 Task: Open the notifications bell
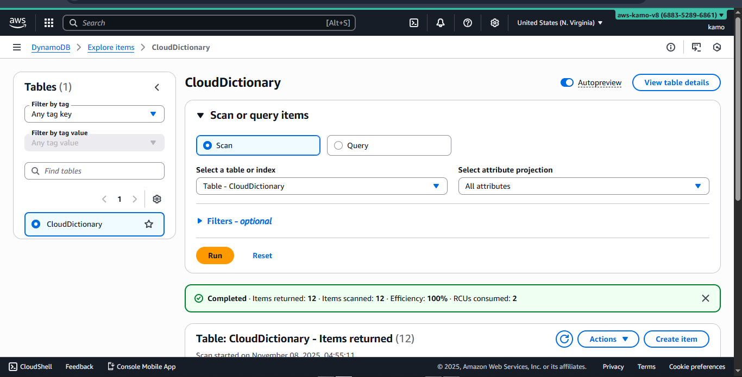[x=440, y=23]
